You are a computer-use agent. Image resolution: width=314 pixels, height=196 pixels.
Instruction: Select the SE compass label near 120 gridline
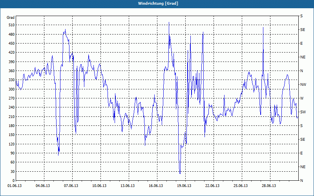[x=303, y=140]
